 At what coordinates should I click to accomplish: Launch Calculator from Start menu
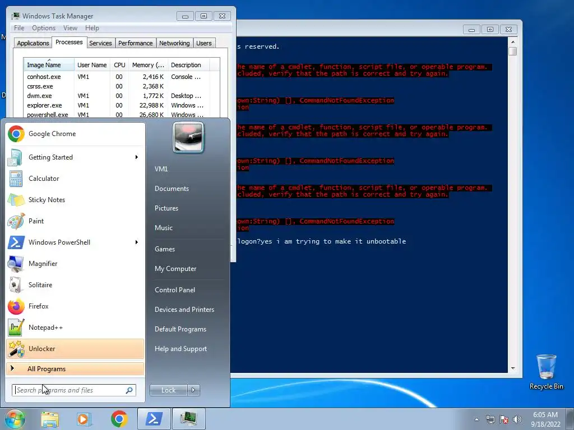click(x=75, y=179)
